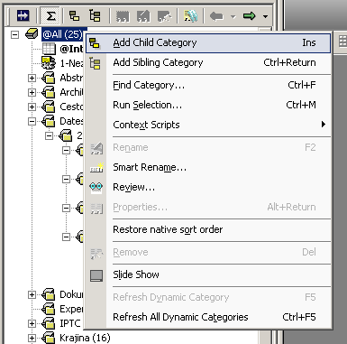
Task: Choose Add Child Category menu entry
Action: [208, 43]
